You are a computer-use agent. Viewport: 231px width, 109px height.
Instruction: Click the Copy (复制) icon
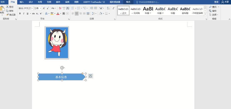7,11
